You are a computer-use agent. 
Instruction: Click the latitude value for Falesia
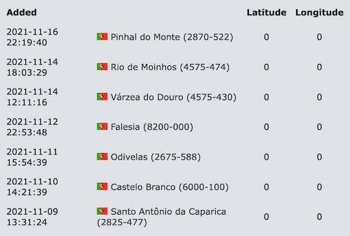266,127
